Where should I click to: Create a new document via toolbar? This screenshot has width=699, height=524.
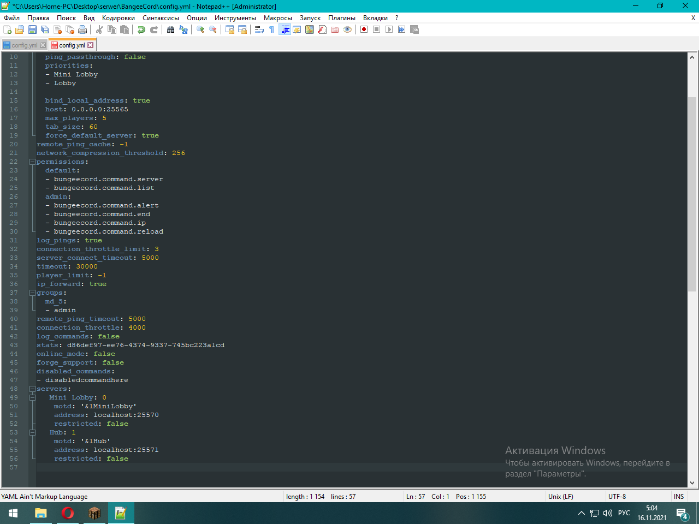tap(7, 29)
